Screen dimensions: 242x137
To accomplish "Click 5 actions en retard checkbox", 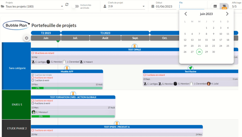I will [x=145, y=75].
